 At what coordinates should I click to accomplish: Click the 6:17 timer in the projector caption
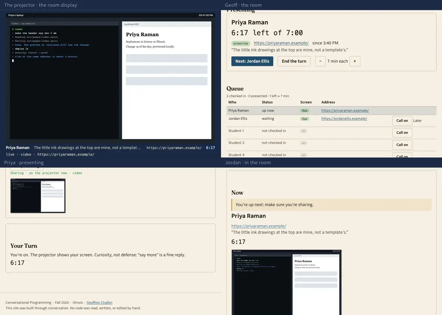coord(210,148)
